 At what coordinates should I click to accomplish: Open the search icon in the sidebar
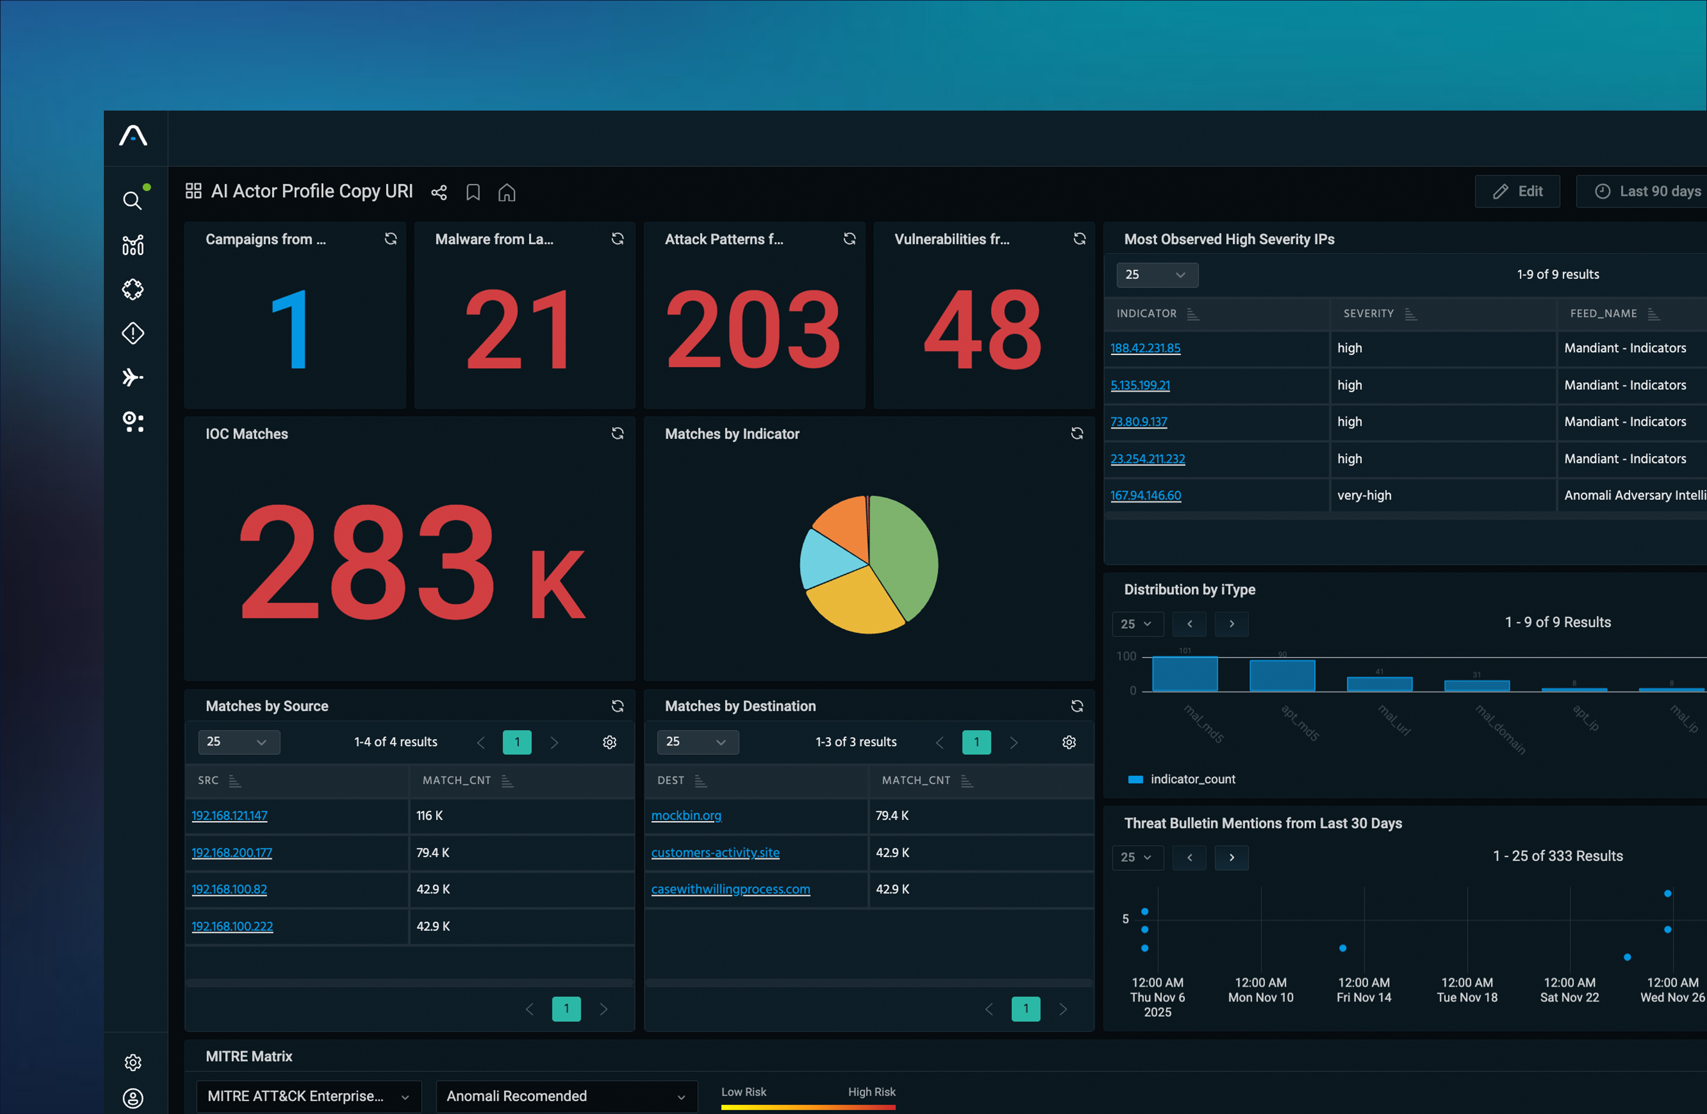click(x=132, y=201)
